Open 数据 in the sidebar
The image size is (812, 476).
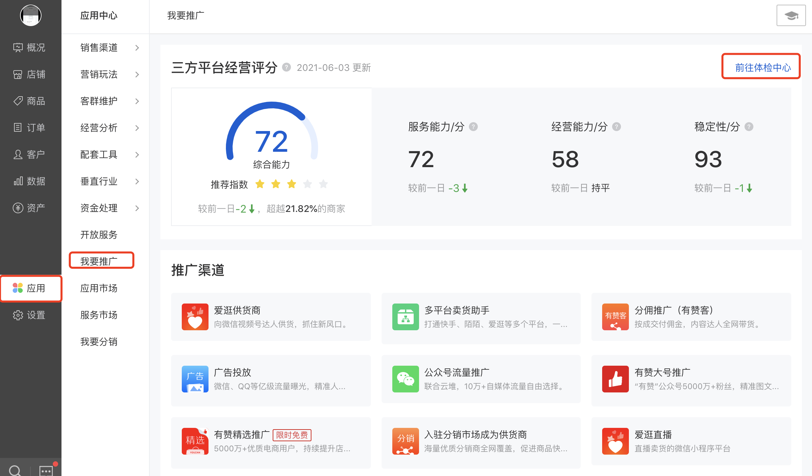click(29, 181)
